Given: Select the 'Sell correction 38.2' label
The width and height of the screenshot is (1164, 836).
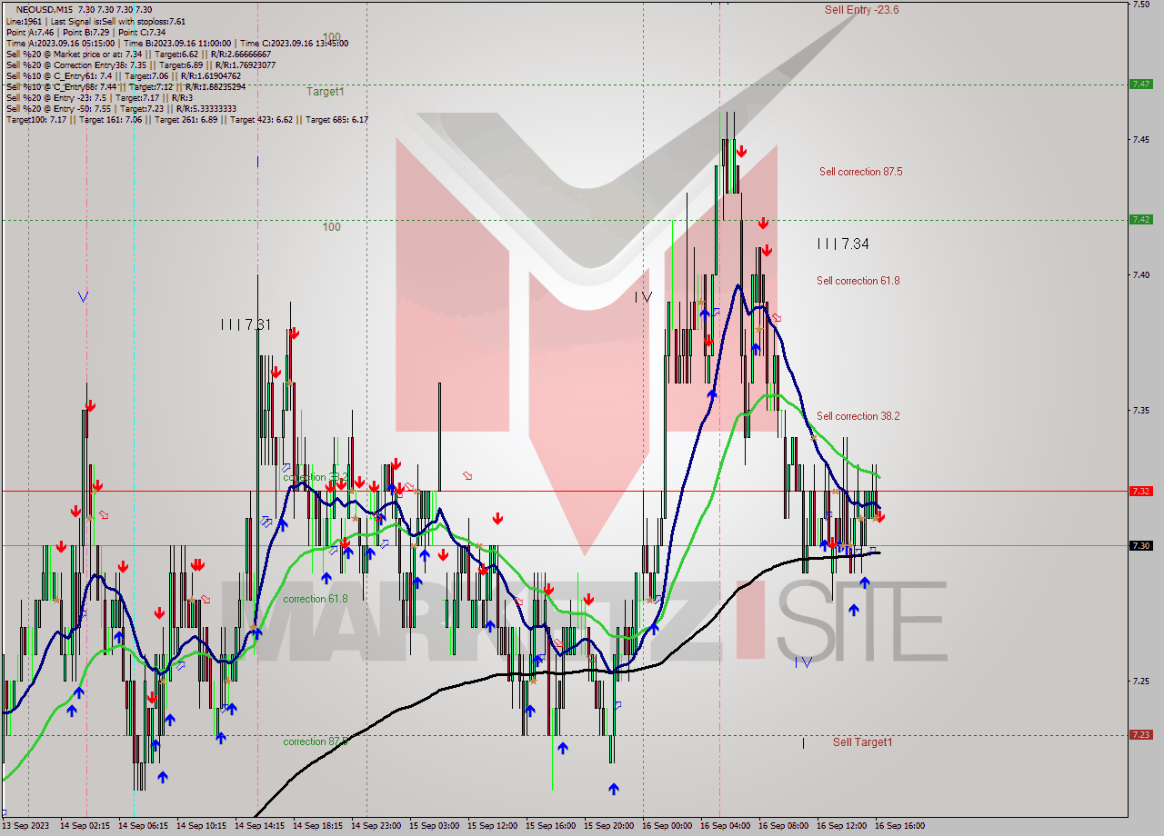Looking at the screenshot, I should click(x=858, y=416).
